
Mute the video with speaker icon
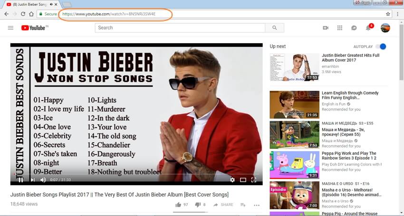click(x=43, y=180)
